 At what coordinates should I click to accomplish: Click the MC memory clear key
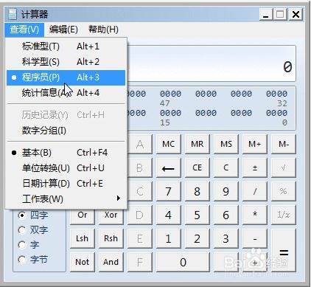[169, 144]
